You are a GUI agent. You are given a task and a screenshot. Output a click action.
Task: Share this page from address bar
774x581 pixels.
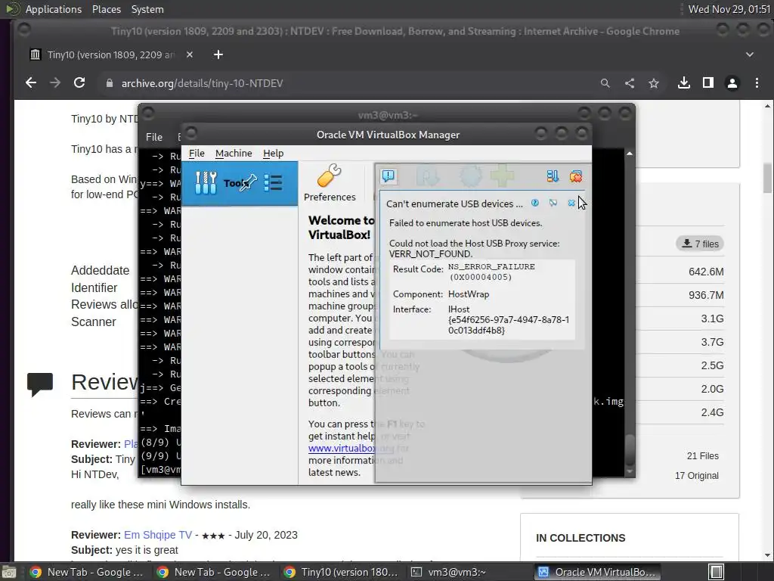coord(630,83)
